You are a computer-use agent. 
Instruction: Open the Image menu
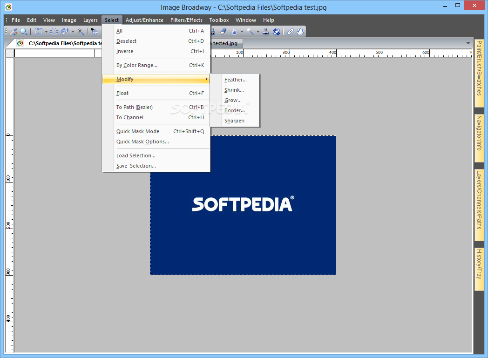[69, 20]
